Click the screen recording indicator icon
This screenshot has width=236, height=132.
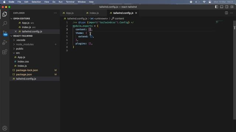coord(191,2)
